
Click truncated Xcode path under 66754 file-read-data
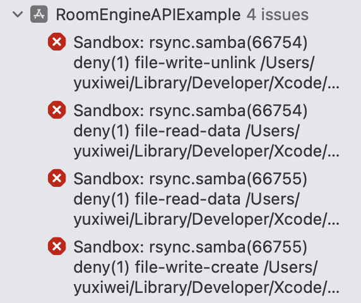206,151
